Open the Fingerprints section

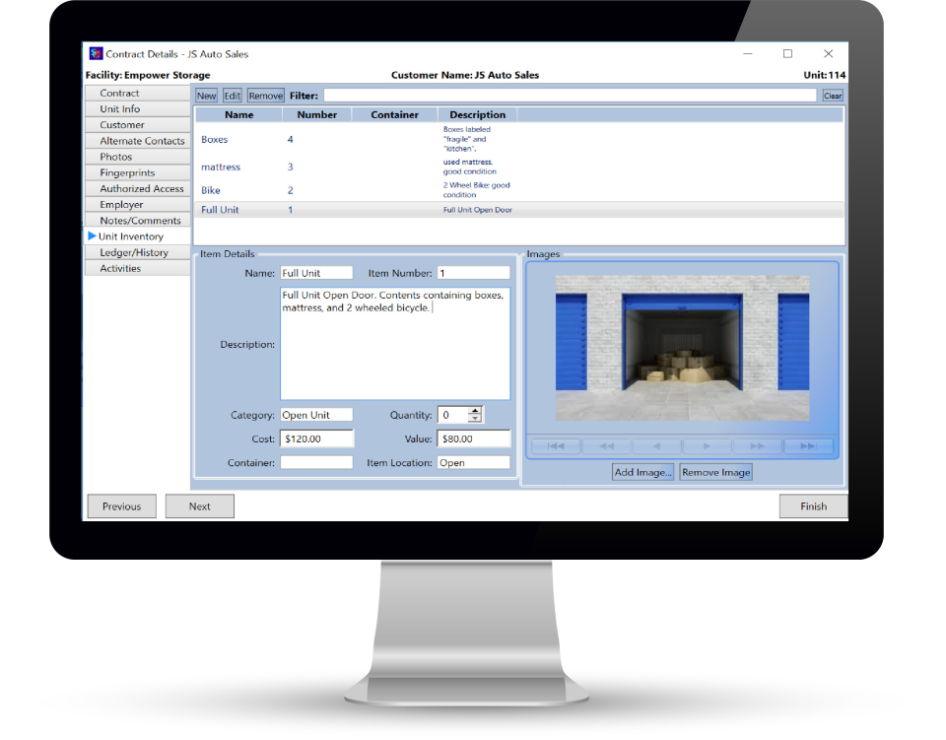(x=138, y=172)
